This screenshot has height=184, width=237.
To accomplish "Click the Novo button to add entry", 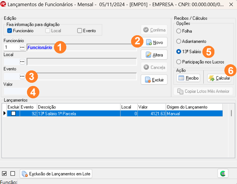I will click(154, 43).
